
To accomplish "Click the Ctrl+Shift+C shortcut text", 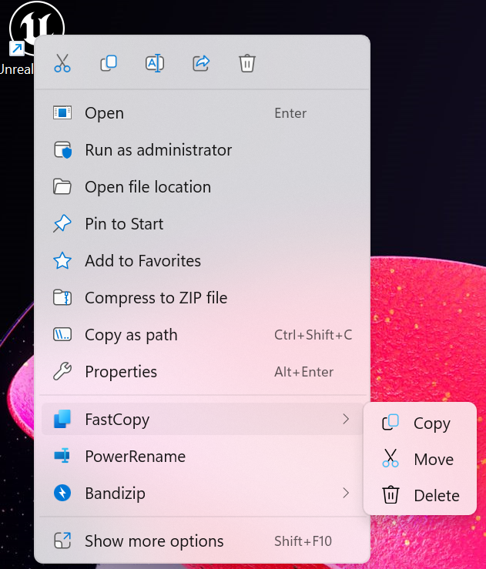I will (x=313, y=335).
